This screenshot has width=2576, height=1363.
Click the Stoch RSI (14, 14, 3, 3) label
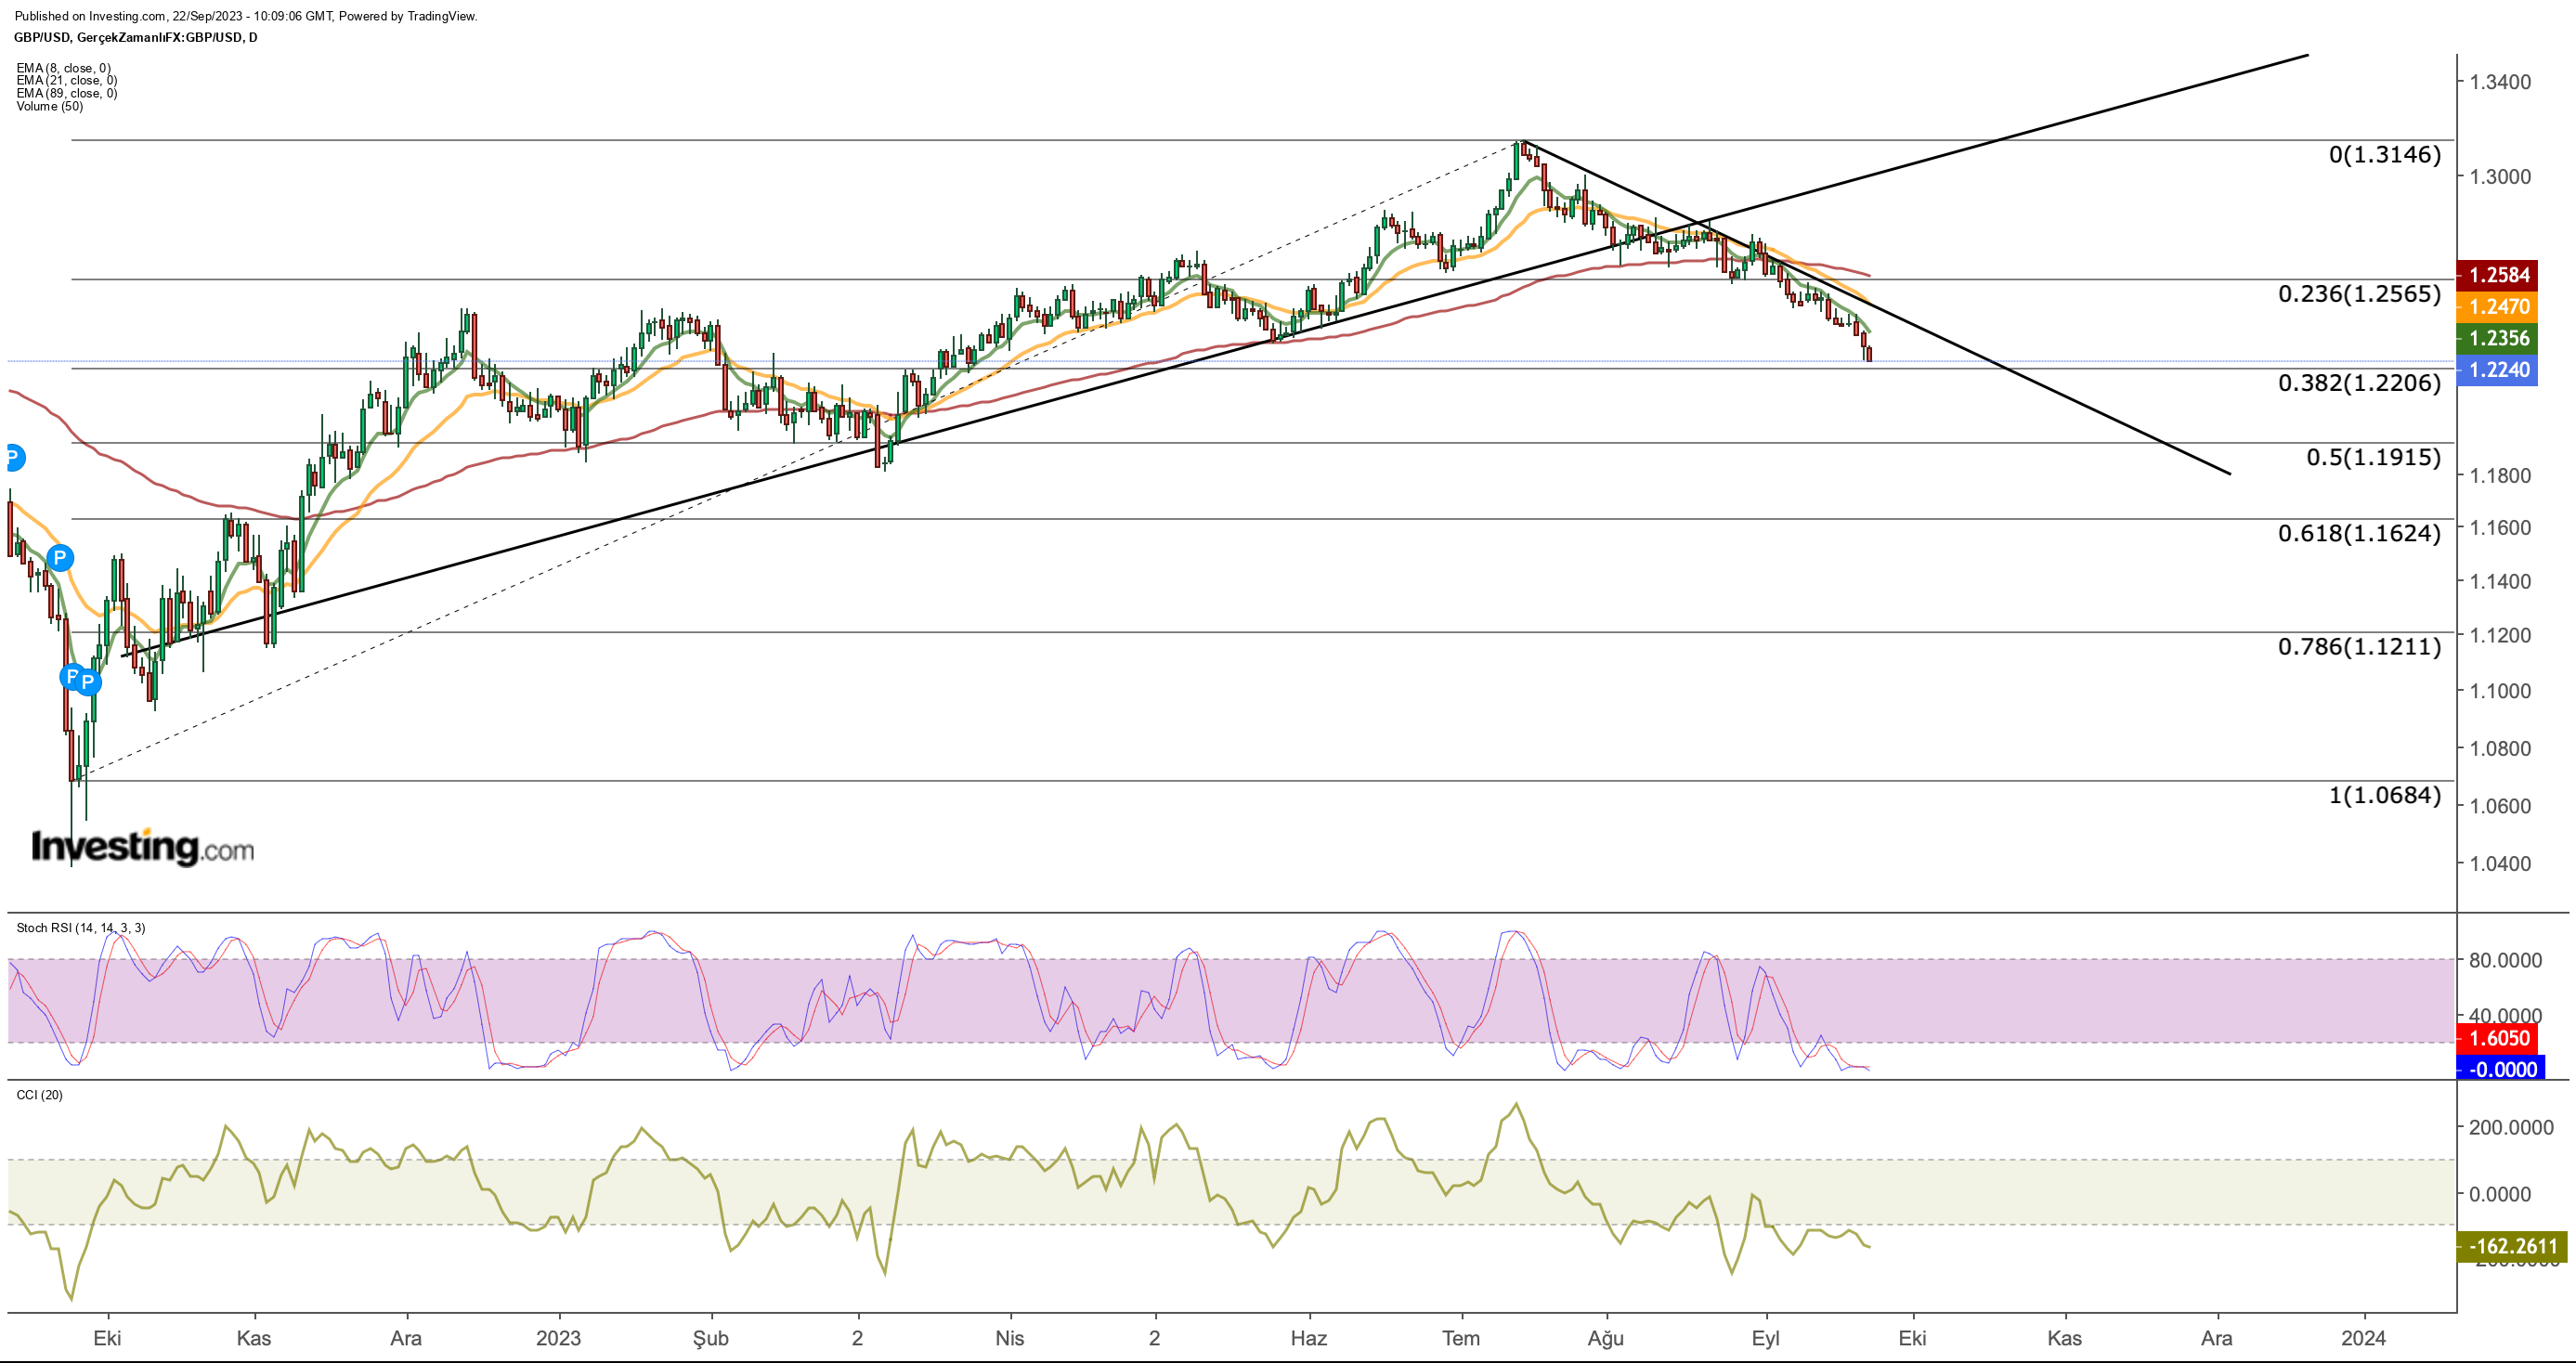coord(80,928)
